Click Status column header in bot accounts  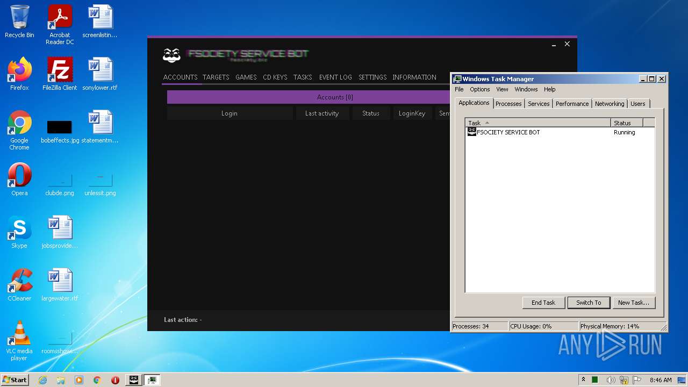pos(371,113)
